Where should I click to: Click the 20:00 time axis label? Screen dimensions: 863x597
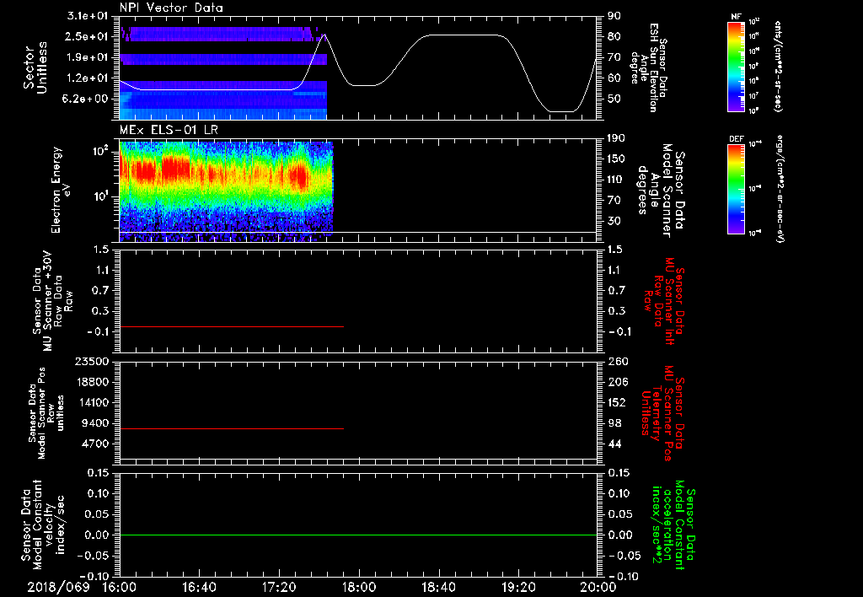coord(598,587)
